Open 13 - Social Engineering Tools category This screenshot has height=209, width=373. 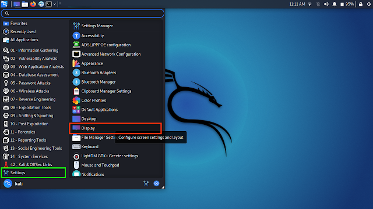point(34,149)
